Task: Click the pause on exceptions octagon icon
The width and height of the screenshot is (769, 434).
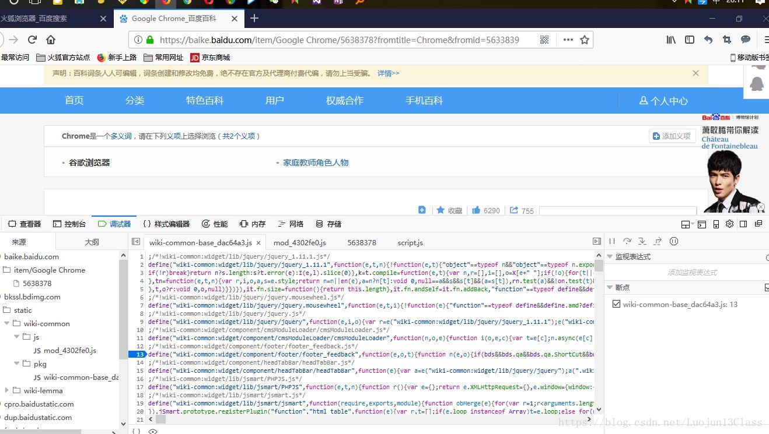Action: (674, 242)
